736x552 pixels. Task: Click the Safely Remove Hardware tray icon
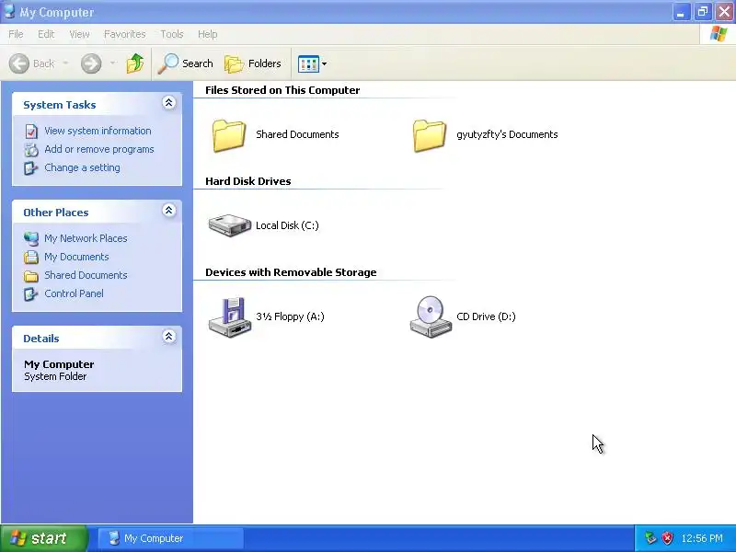point(650,538)
